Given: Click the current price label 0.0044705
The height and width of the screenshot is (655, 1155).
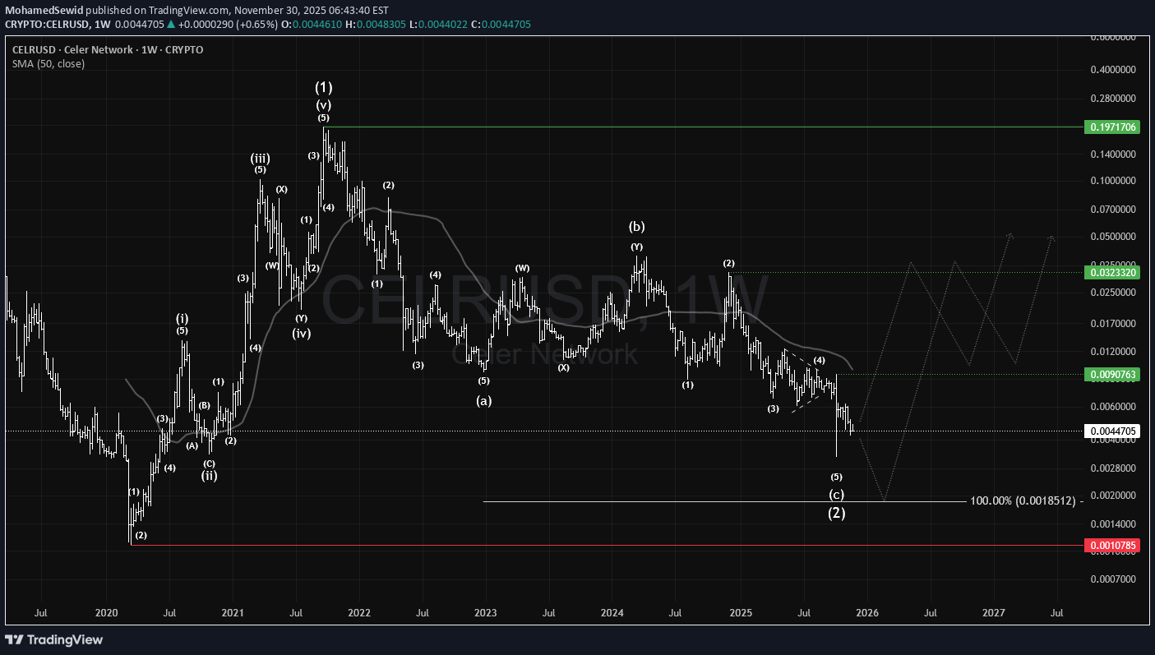Looking at the screenshot, I should [x=1114, y=431].
